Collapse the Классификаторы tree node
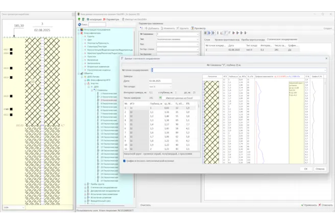The width and height of the screenshot is (335, 223). tap(80, 33)
